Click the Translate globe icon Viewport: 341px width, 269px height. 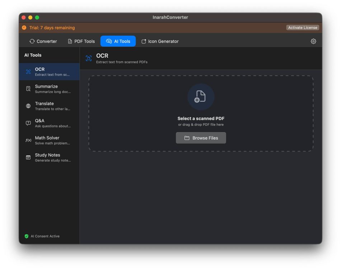(28, 106)
